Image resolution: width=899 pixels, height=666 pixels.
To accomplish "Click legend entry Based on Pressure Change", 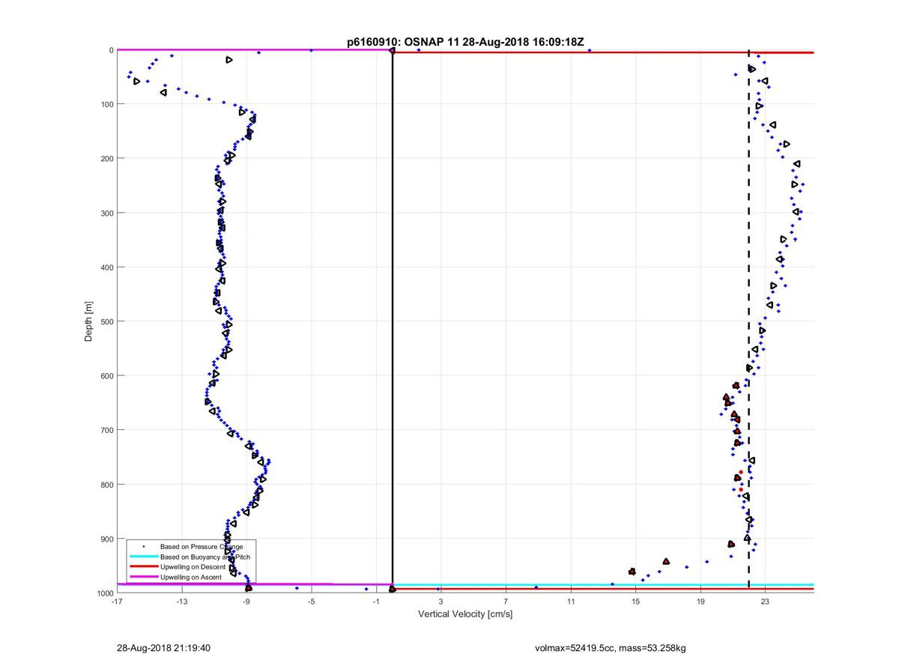I will pyautogui.click(x=202, y=547).
